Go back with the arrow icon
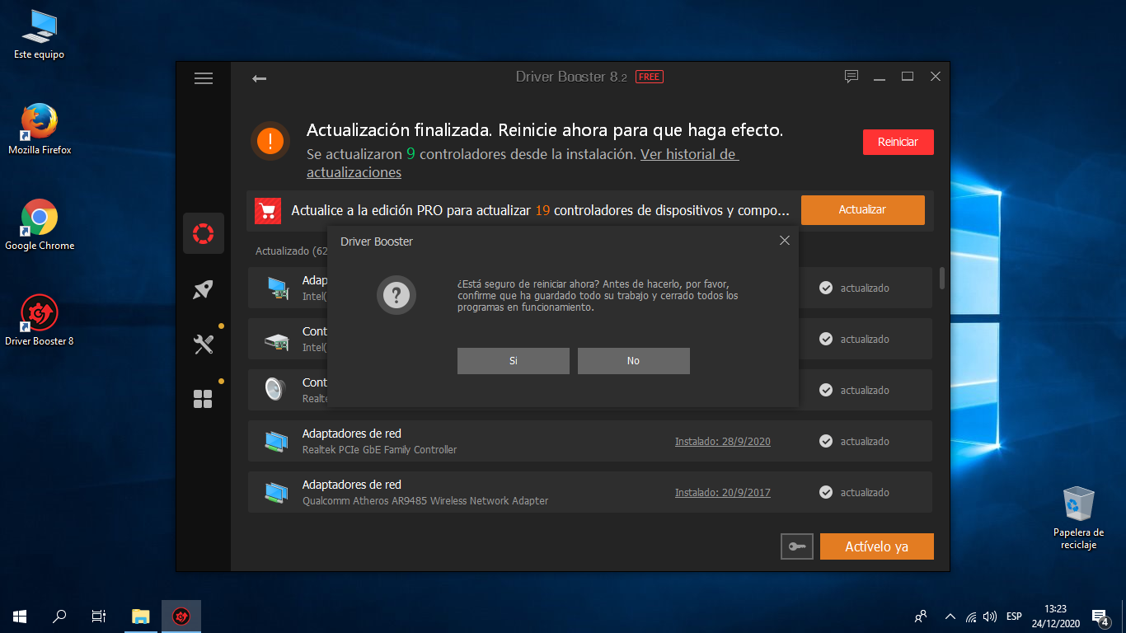 [x=259, y=78]
